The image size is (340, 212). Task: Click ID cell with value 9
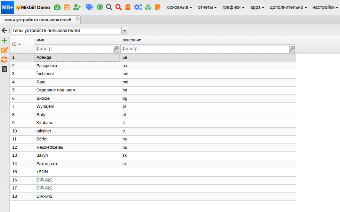tap(22, 123)
